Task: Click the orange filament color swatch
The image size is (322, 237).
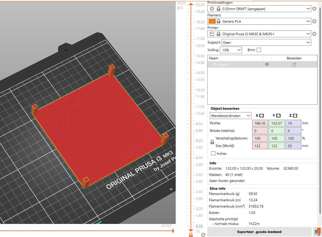Action: pos(212,21)
